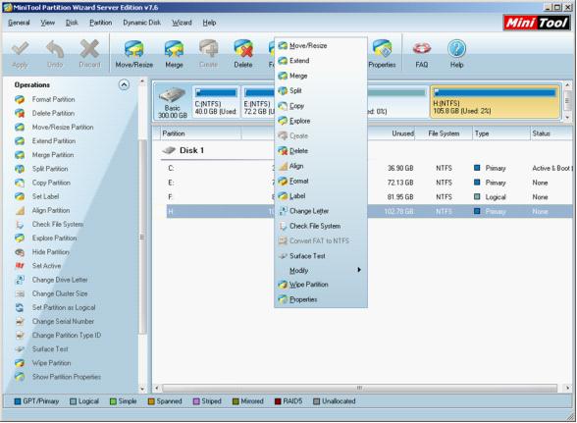Click Hide Partition in Operations panel
The image size is (577, 423).
(51, 252)
